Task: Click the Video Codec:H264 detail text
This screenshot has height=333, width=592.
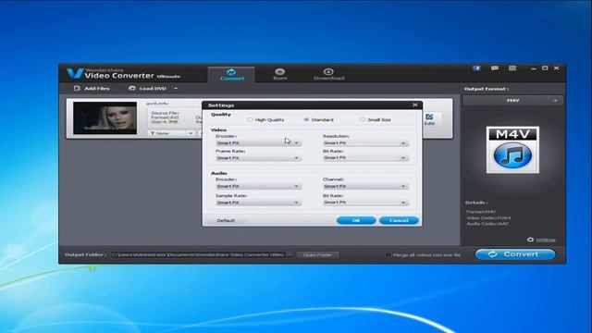Action: point(488,218)
